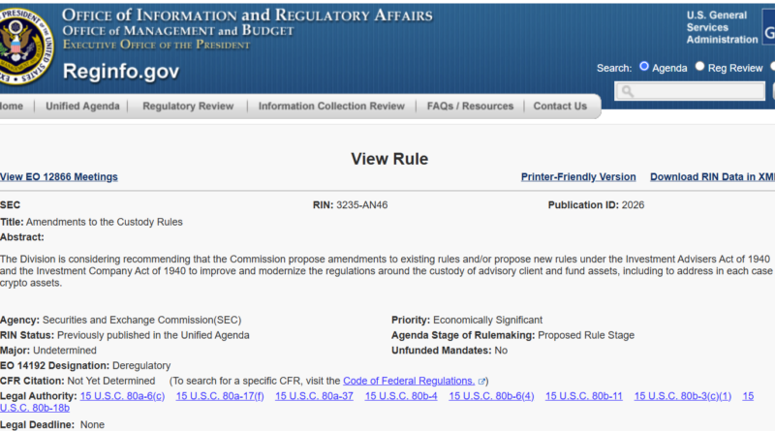This screenshot has height=431, width=775.
Task: Open legal authority 15 U.S.C. 80b-11
Action: (x=584, y=396)
